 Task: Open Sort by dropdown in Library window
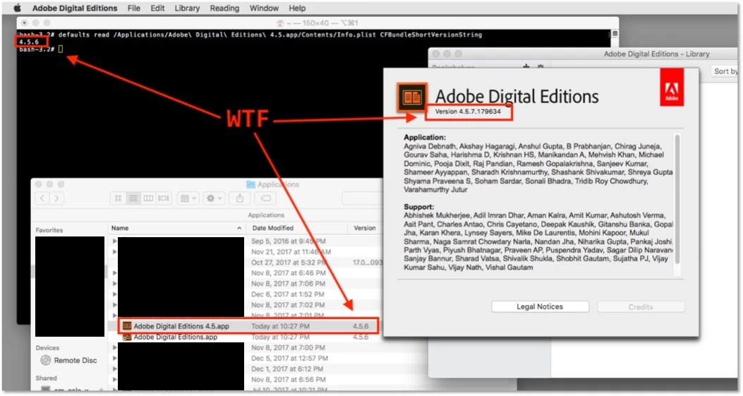[x=724, y=71]
